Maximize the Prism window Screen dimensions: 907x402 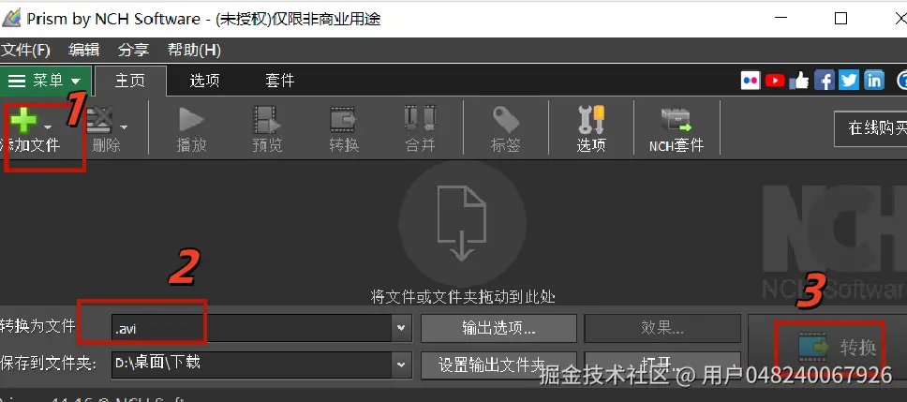click(841, 19)
